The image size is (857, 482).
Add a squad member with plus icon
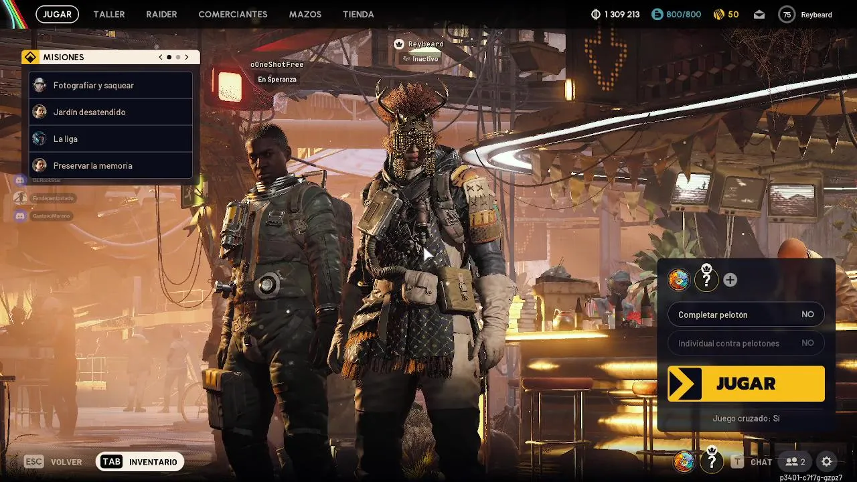tap(730, 280)
